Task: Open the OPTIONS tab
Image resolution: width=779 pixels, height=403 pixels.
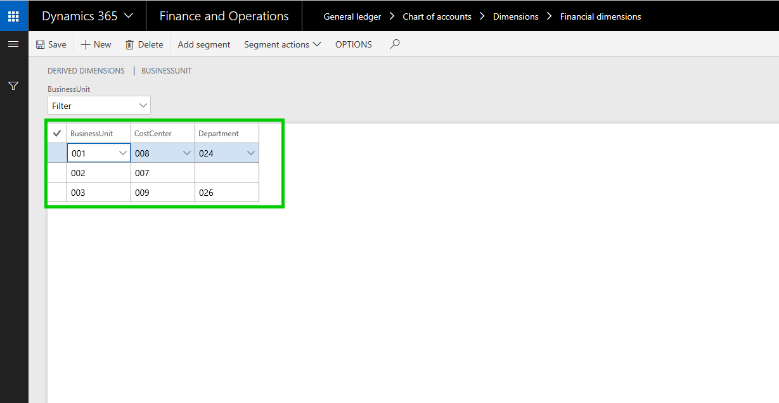Action: click(x=354, y=45)
